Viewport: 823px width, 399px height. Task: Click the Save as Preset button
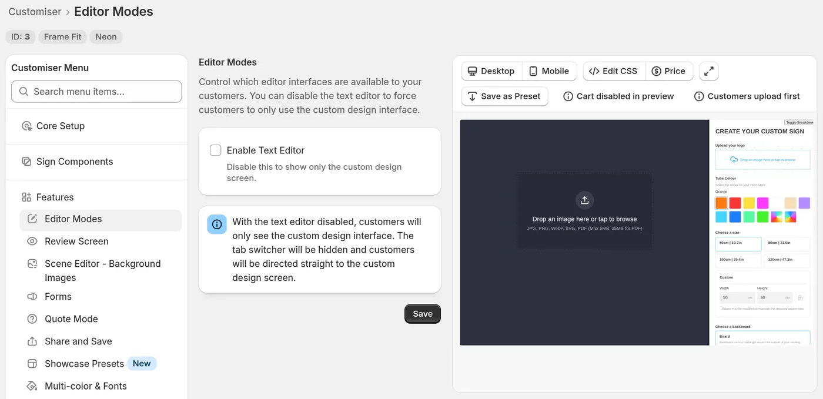tap(504, 96)
